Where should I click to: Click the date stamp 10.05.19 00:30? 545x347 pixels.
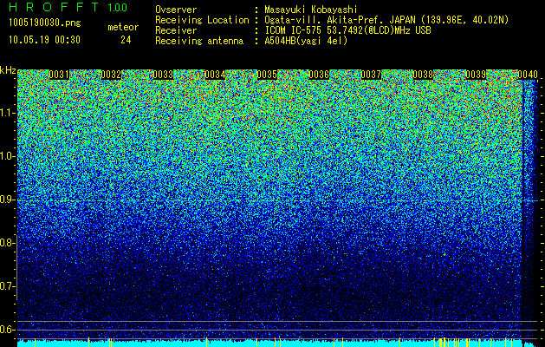(44, 40)
